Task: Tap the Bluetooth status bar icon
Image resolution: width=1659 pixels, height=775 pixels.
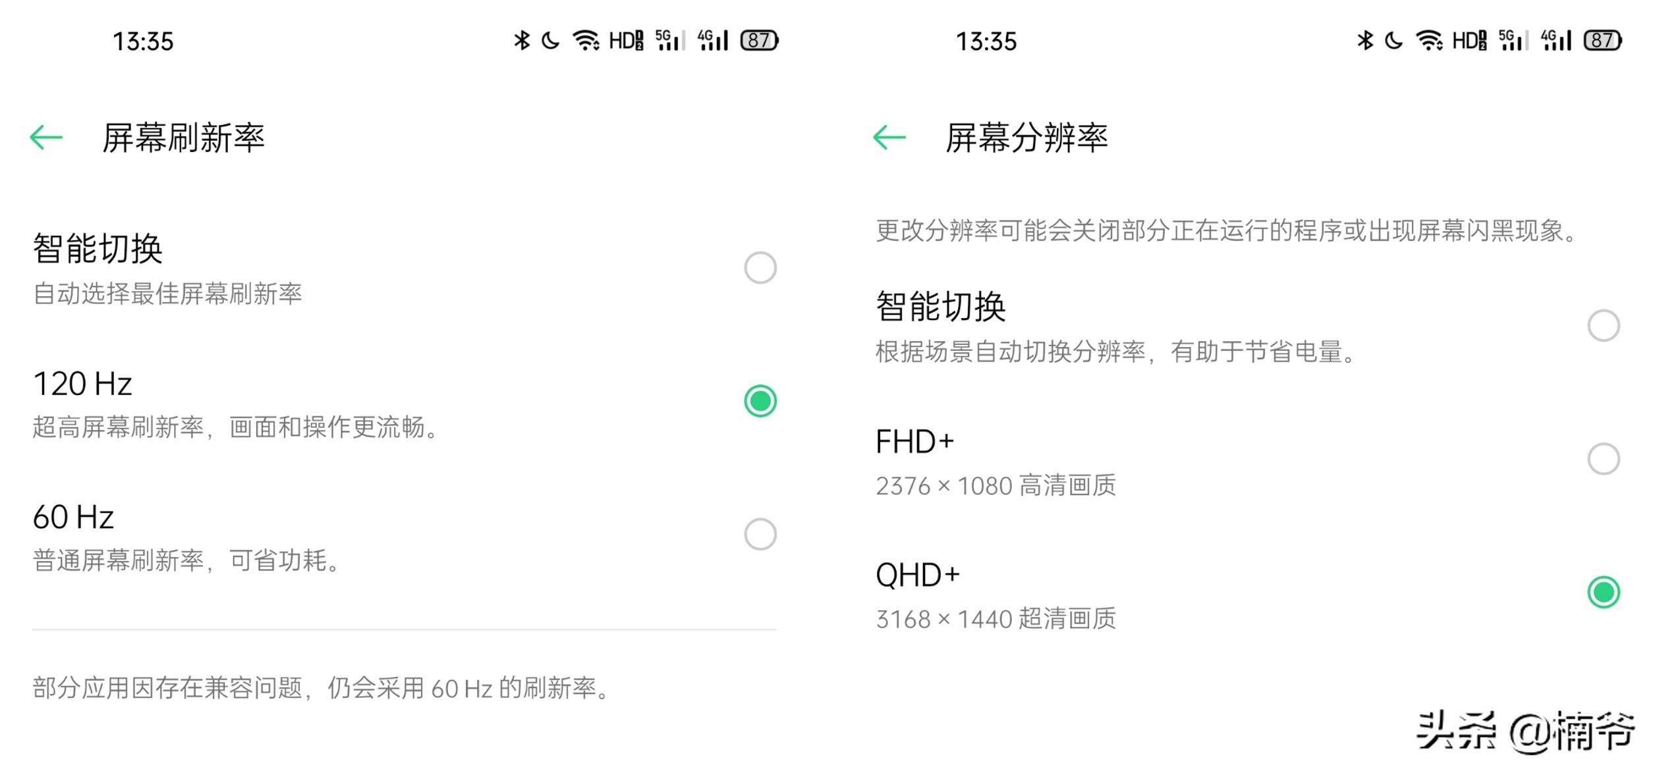Action: pyautogui.click(x=521, y=41)
